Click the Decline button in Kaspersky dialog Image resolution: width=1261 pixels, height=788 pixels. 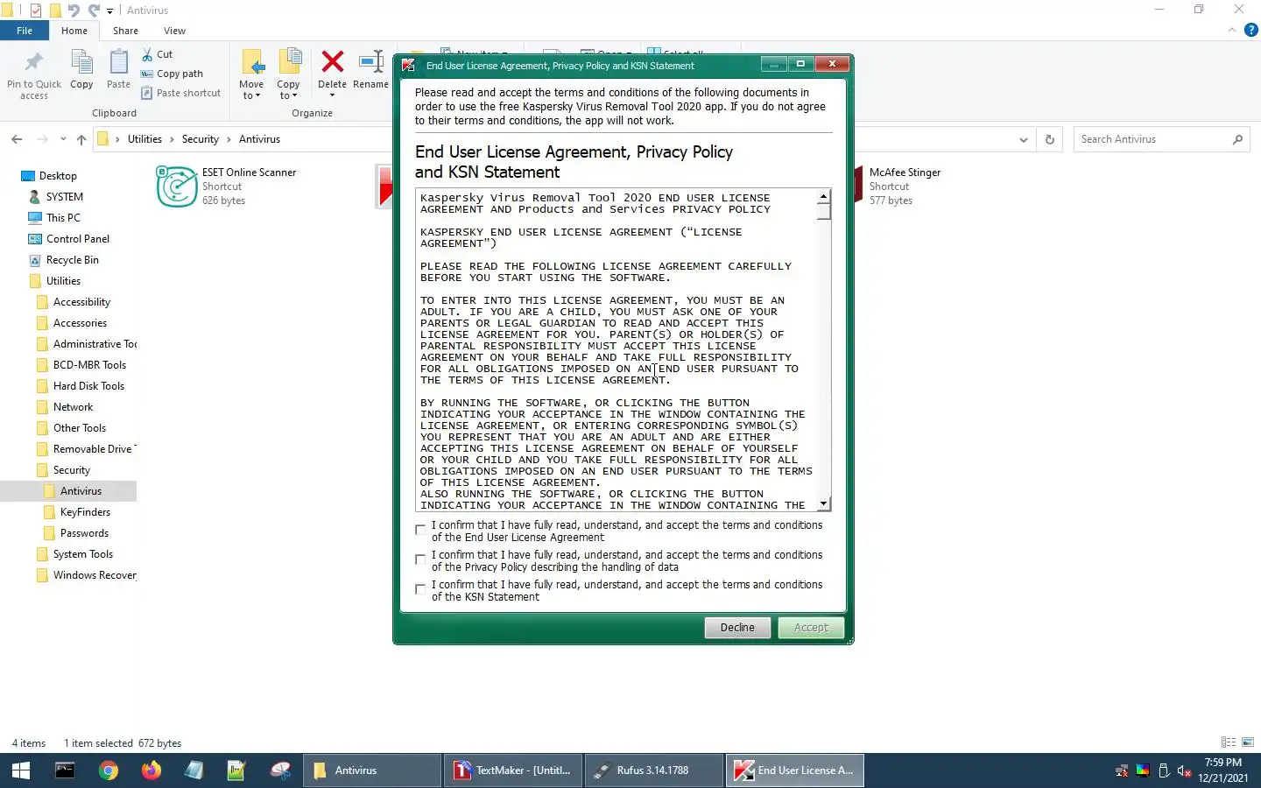737,628
